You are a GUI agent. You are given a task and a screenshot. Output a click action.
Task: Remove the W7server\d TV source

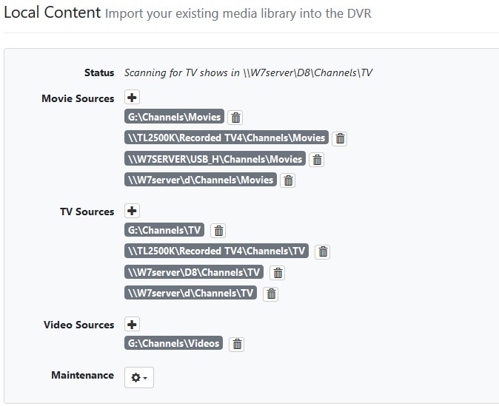pyautogui.click(x=272, y=294)
